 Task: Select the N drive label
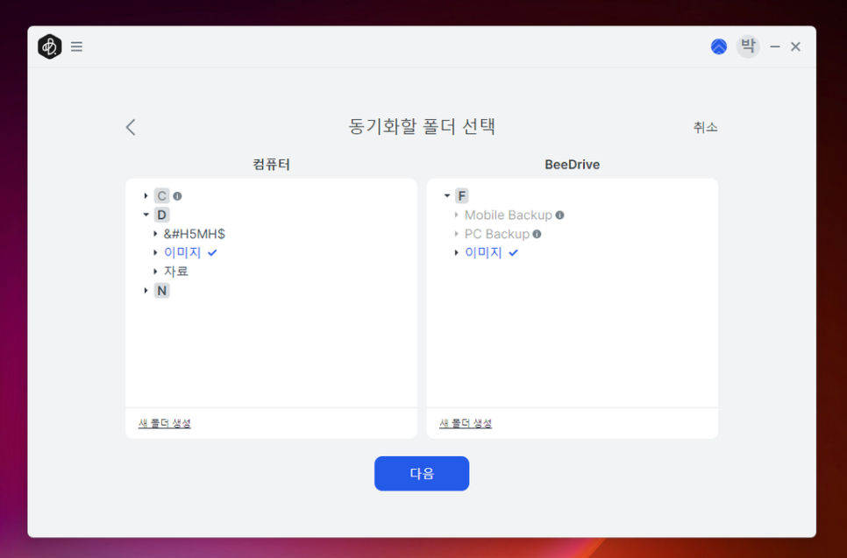tap(161, 290)
